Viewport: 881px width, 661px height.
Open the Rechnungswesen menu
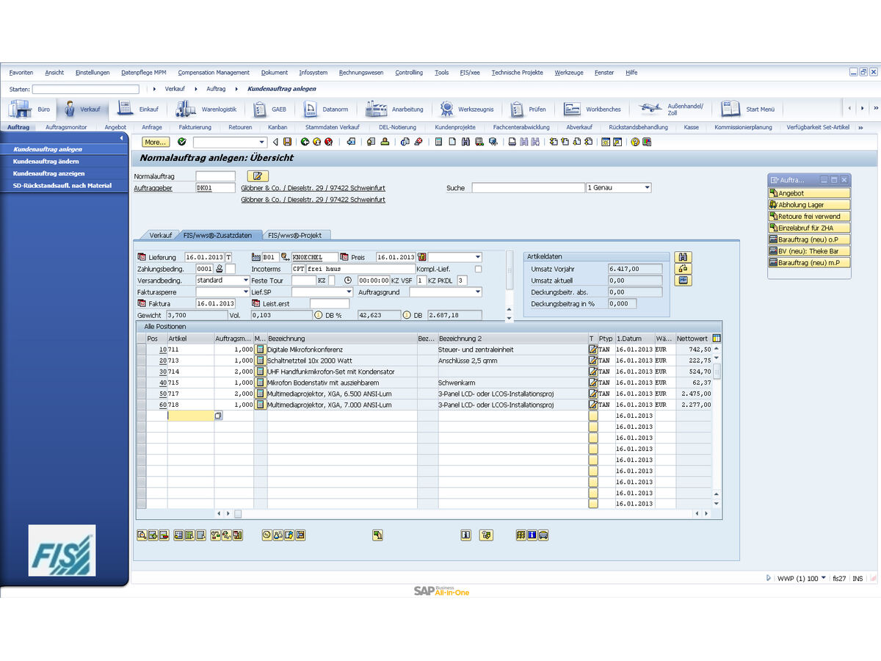coord(360,73)
